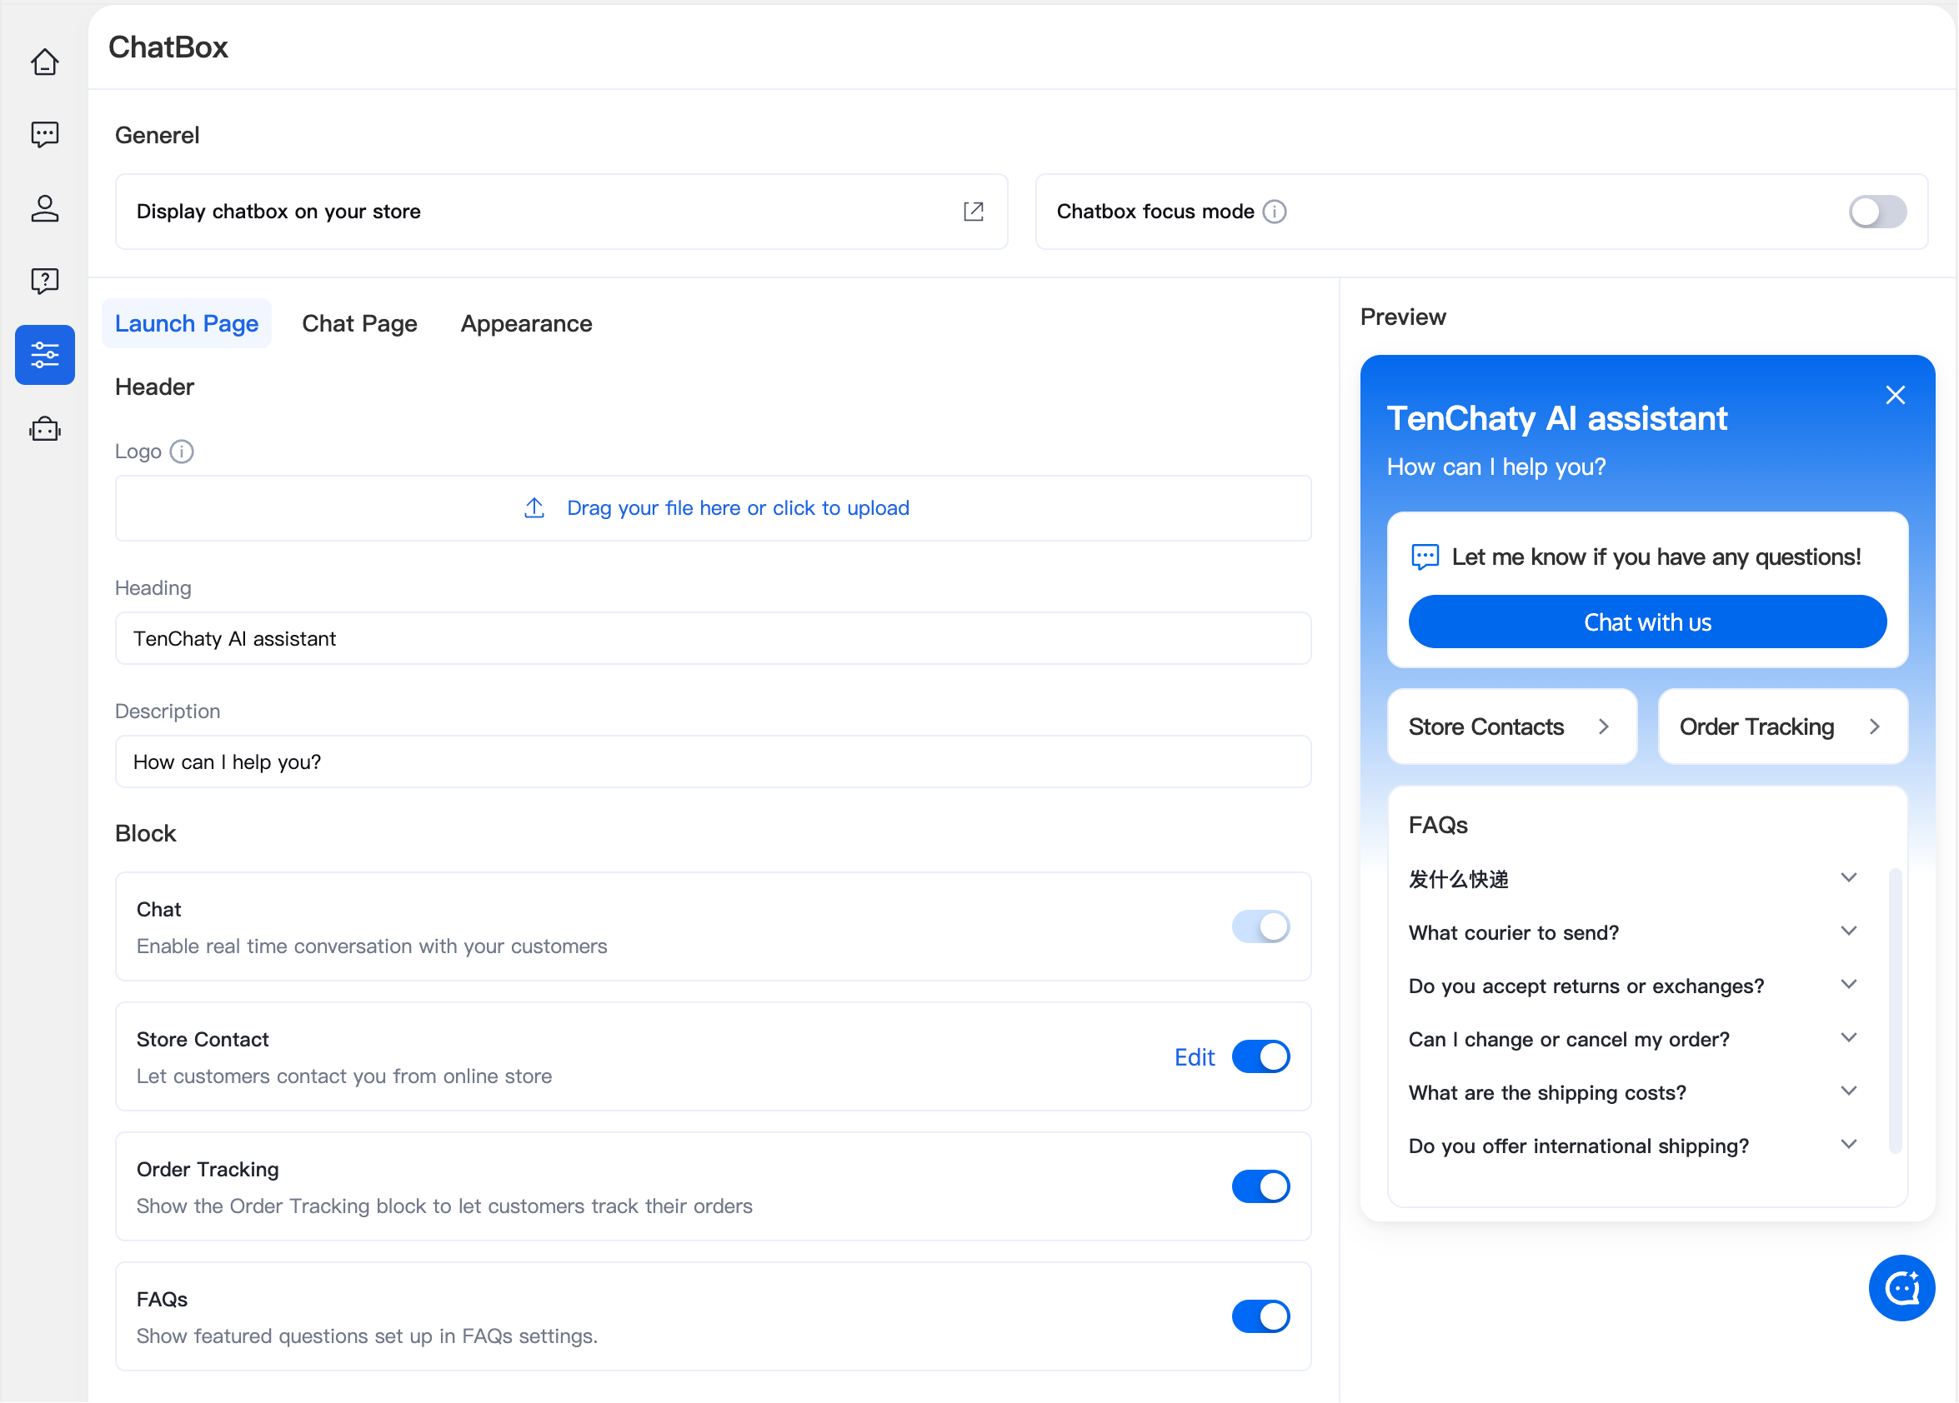Open the chat messages sidebar icon
Screen dimensions: 1959x1403
(45, 135)
